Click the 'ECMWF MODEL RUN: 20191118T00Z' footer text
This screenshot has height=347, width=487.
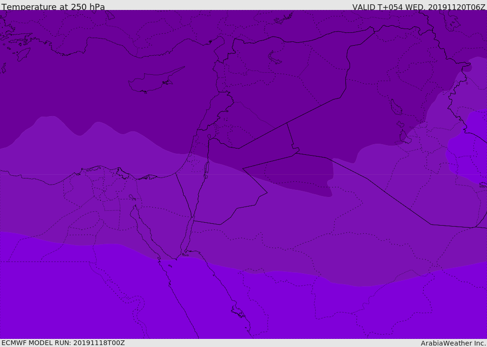coord(63,343)
